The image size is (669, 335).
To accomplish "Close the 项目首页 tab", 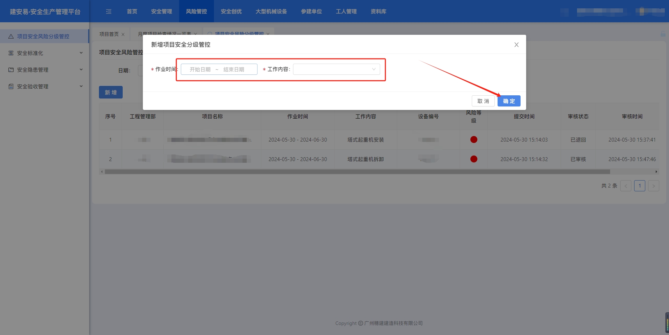I will coord(123,34).
